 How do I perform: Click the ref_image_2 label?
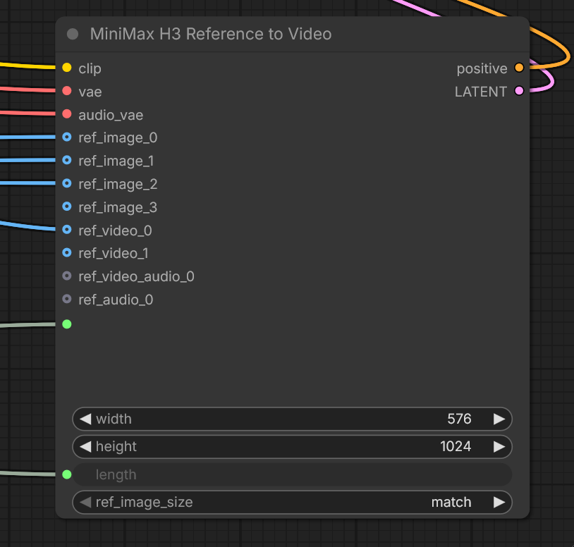point(118,185)
